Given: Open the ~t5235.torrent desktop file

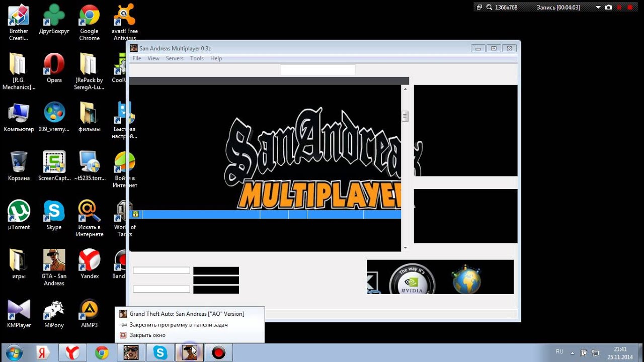Looking at the screenshot, I should [x=90, y=166].
